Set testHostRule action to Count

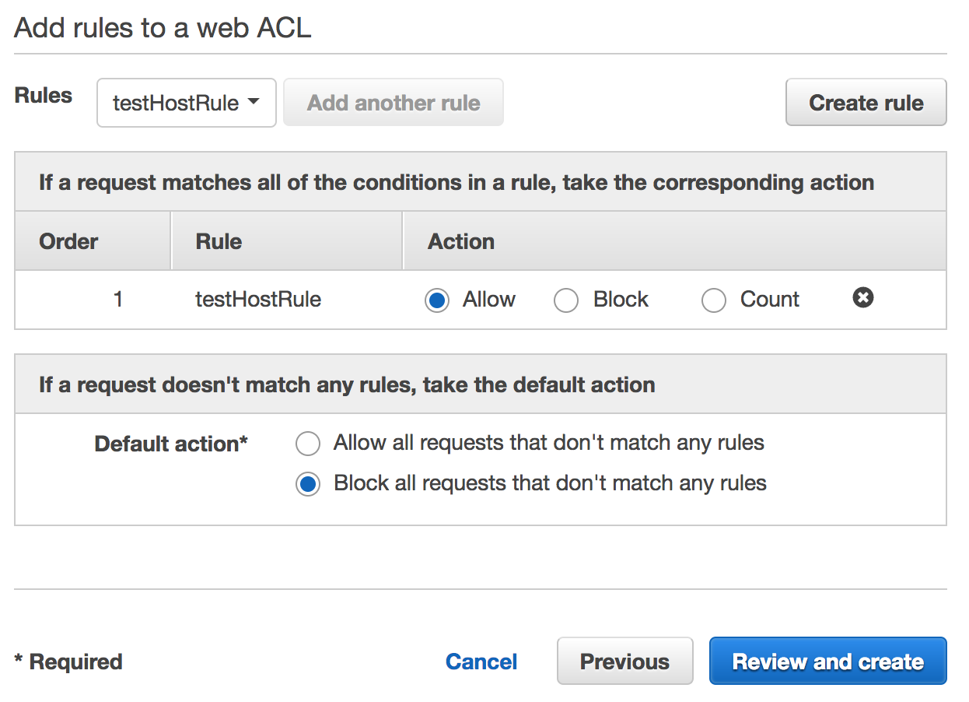(x=713, y=300)
